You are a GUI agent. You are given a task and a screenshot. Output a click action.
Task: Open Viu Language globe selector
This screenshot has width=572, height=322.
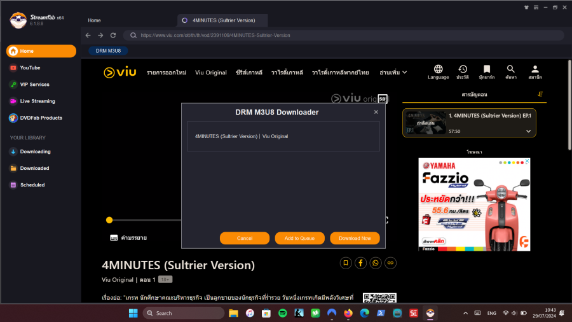coord(438,72)
